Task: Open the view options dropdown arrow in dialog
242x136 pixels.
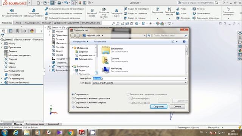Action: [177, 42]
